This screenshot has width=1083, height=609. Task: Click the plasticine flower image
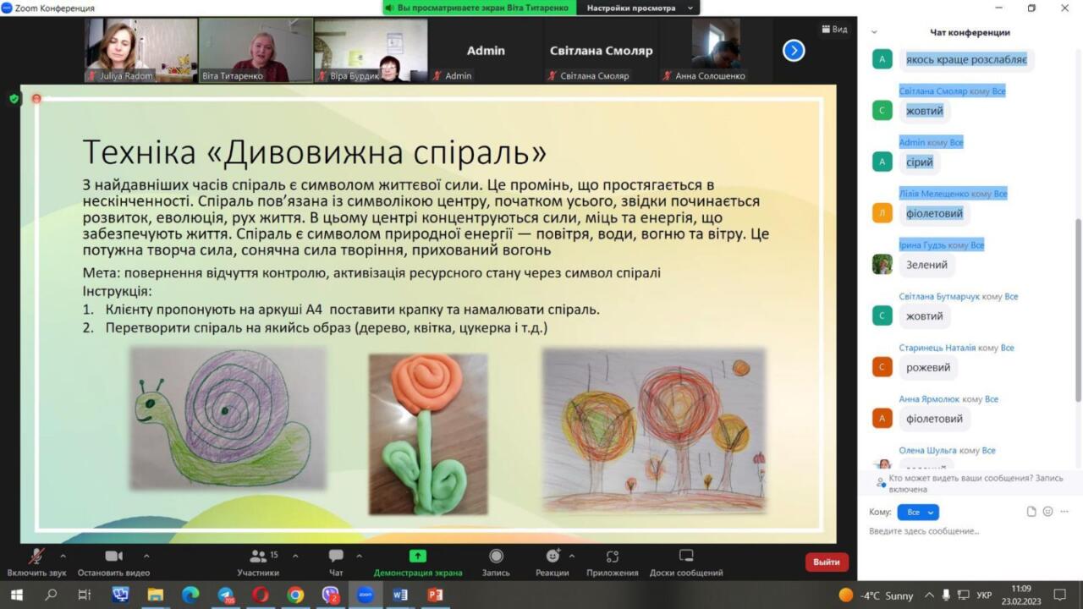coord(428,434)
